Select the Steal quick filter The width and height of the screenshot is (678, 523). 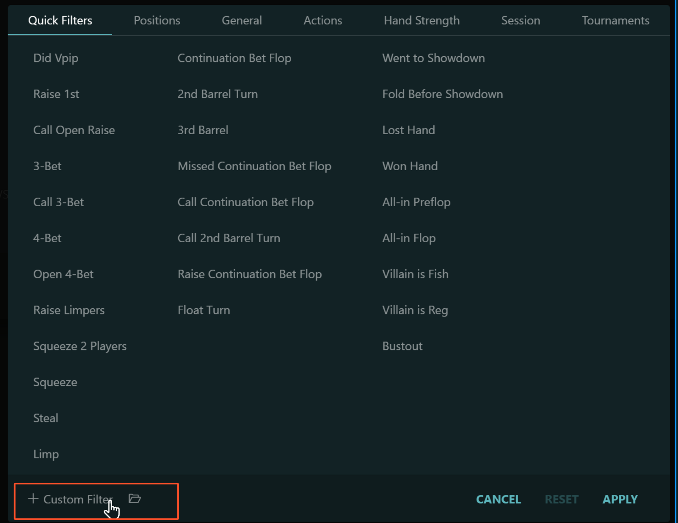tap(45, 418)
